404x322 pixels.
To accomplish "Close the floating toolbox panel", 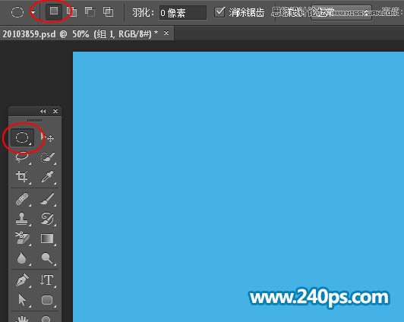I will [x=55, y=112].
